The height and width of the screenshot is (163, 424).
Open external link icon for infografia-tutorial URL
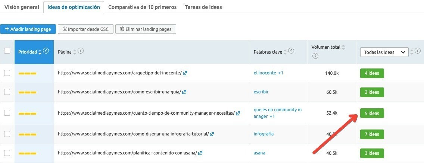(212, 134)
